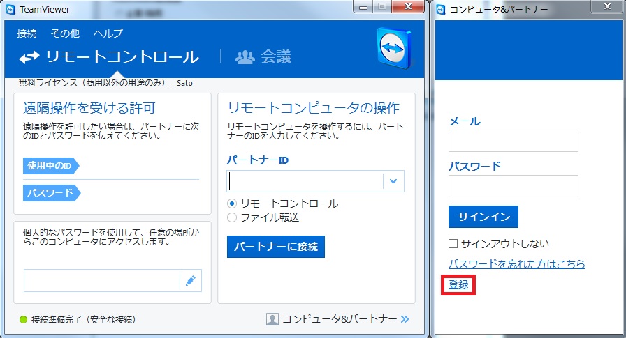Viewport: 626px width, 338px height.
Task: Click the リモートコンピュータの操作 heading
Action: pyautogui.click(x=314, y=108)
